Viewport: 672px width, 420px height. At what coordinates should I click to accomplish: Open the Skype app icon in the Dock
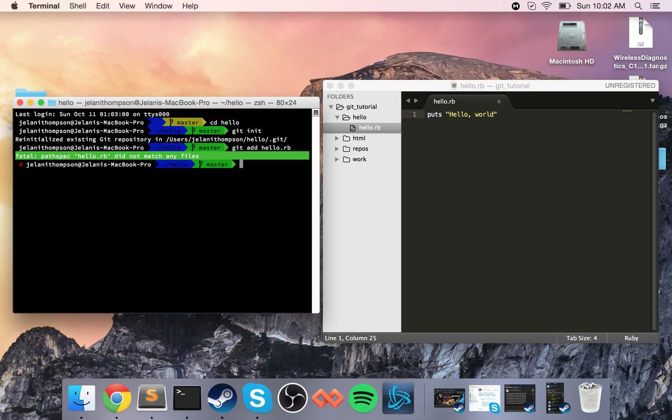257,398
